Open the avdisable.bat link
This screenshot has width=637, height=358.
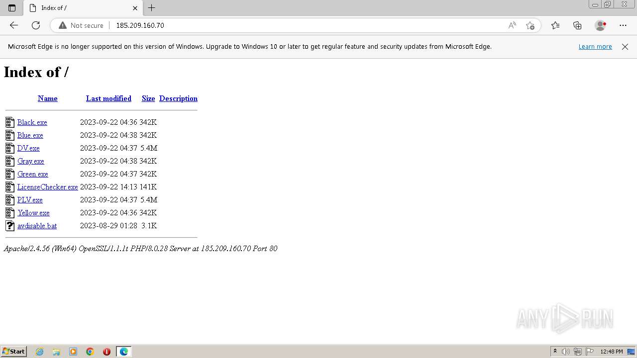click(x=37, y=226)
